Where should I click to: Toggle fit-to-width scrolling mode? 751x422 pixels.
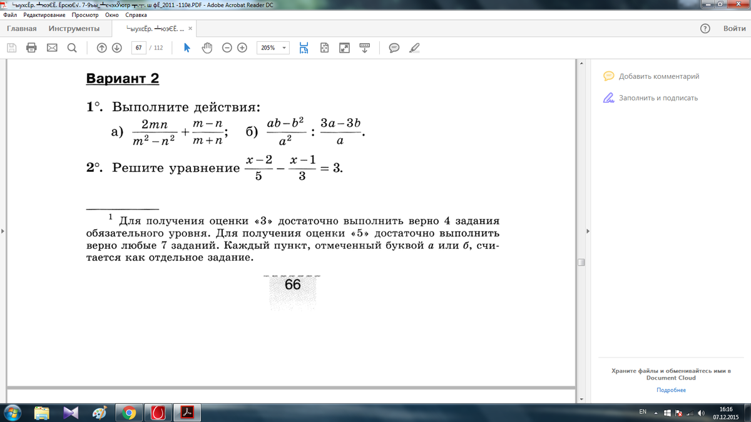(x=304, y=48)
